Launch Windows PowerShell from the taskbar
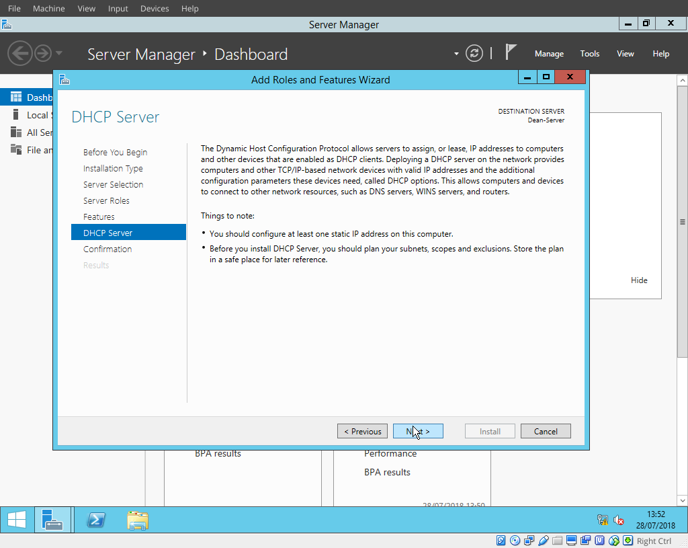 coord(95,520)
